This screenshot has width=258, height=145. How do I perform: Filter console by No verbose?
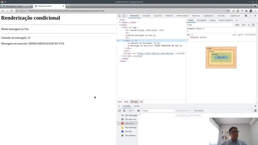[127, 135]
